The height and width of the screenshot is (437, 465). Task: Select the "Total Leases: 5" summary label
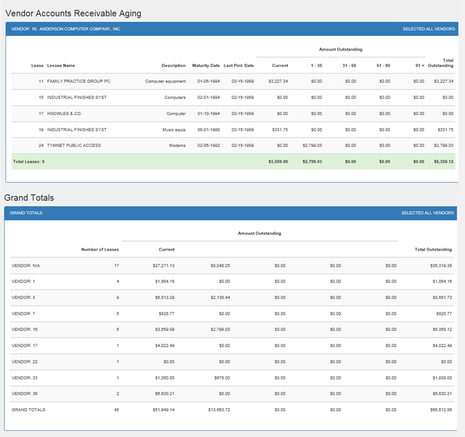click(x=29, y=162)
